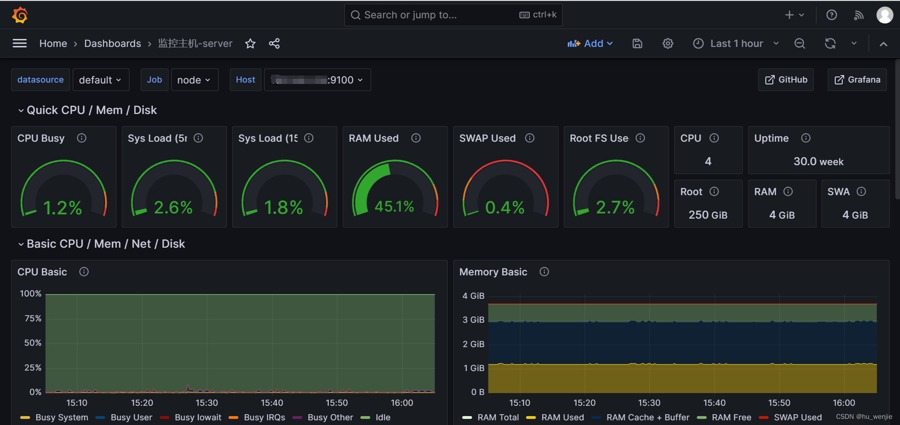Viewport: 900px width, 425px height.
Task: Show Root FS Used info icon
Action: click(640, 138)
